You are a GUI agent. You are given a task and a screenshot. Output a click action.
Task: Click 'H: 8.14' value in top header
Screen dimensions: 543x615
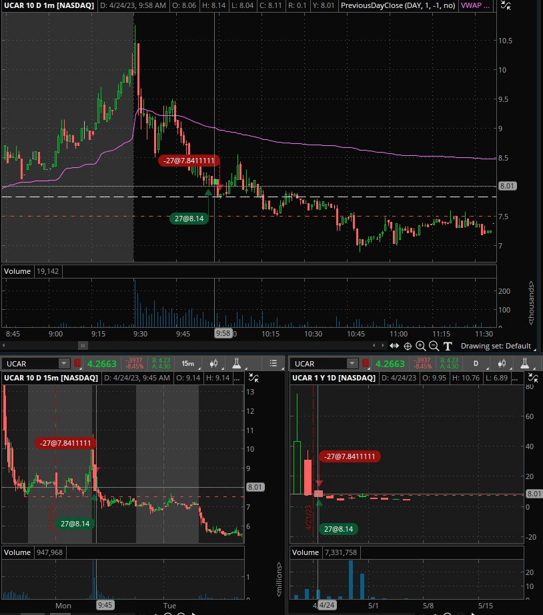click(214, 5)
